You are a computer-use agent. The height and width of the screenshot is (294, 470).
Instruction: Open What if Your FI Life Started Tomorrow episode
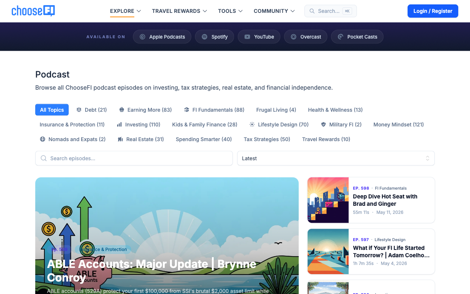391,252
